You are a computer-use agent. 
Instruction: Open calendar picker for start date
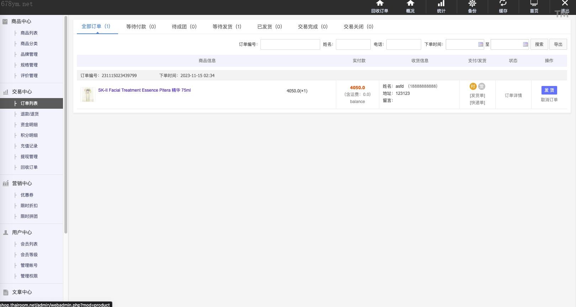point(480,44)
